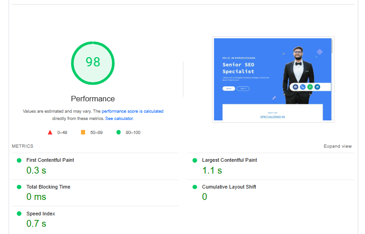Select the Total Blocking Time metric label

pyautogui.click(x=48, y=187)
